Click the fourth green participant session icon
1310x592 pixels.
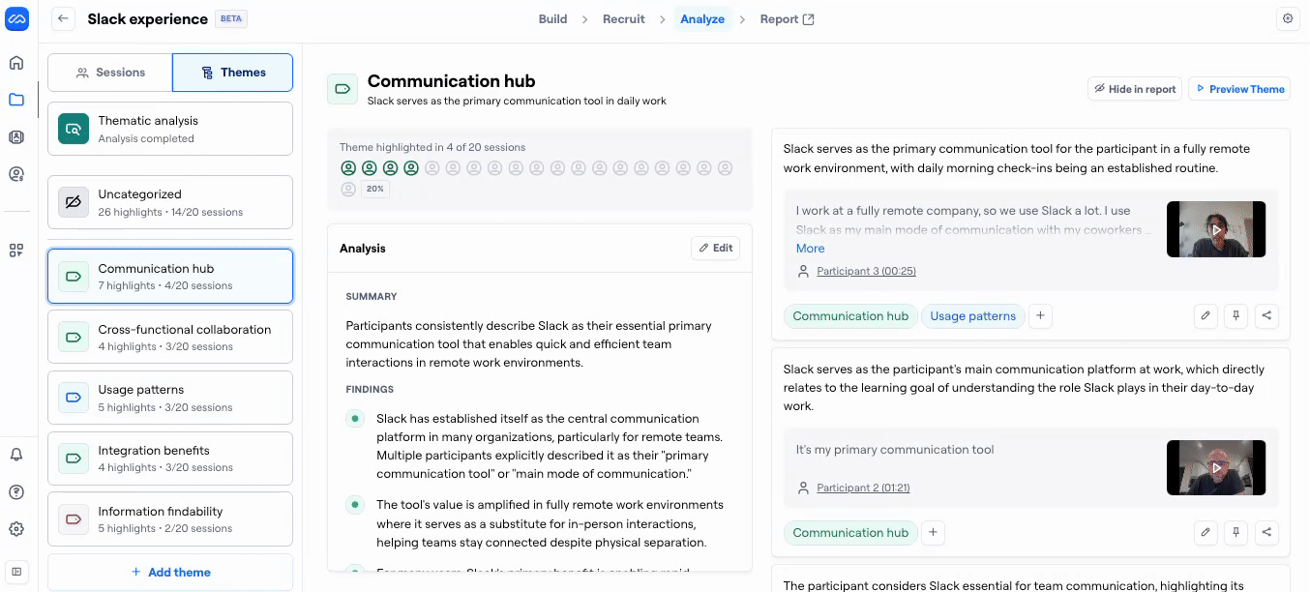pos(411,168)
